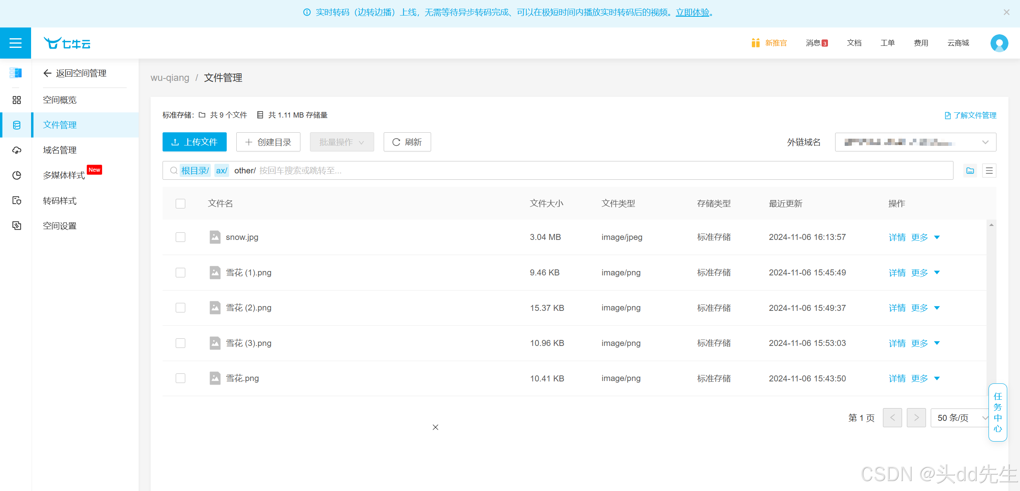The height and width of the screenshot is (491, 1020).
Task: Open 域名管理 in the sidebar menu
Action: (x=60, y=150)
